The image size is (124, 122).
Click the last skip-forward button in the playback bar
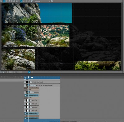click(x=15, y=72)
